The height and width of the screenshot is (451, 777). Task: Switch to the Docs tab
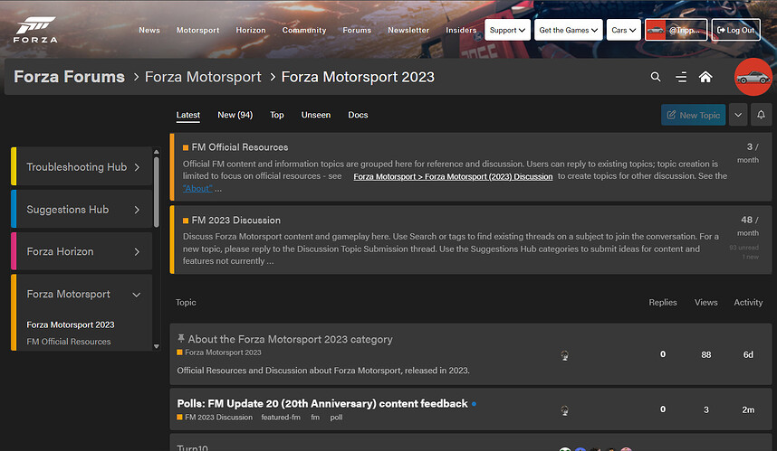click(x=358, y=115)
